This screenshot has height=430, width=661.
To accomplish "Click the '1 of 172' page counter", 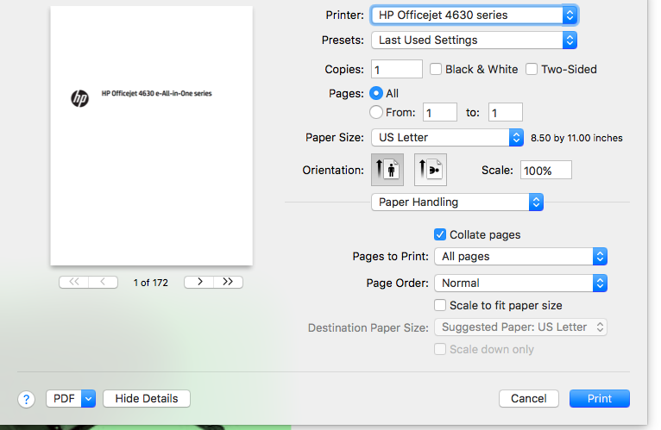I will click(x=151, y=283).
